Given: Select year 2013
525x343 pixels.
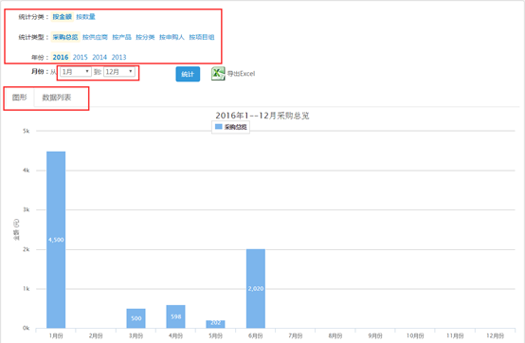Looking at the screenshot, I should coord(118,57).
